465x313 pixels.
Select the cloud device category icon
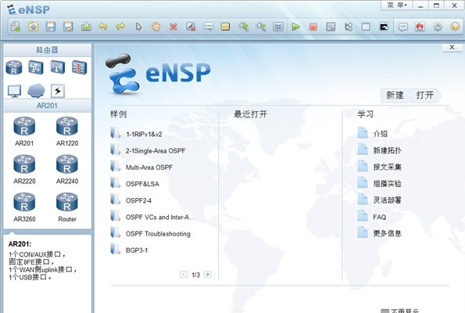coord(36,91)
